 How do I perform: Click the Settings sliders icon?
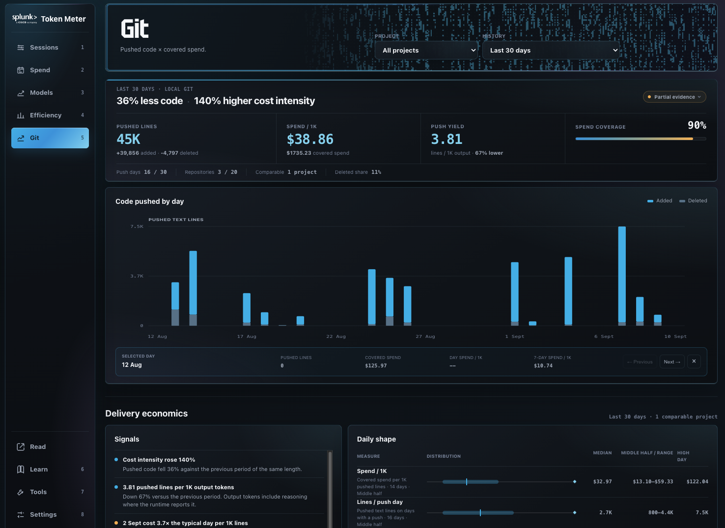pyautogui.click(x=21, y=515)
